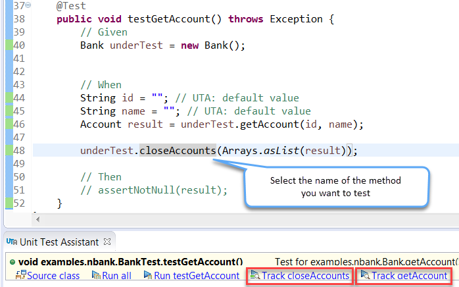The image size is (459, 287).
Task: Click line number 40 in the gutter
Action: tap(19, 45)
